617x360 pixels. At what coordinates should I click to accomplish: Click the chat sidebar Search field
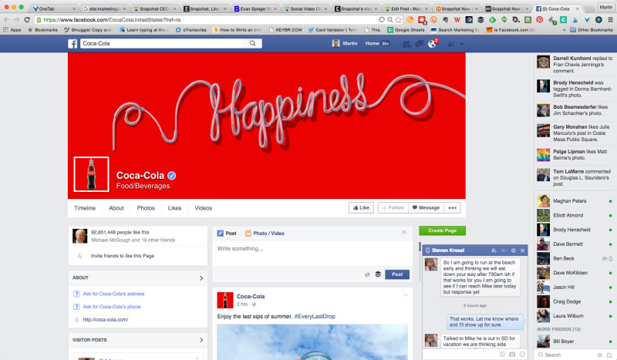[x=565, y=355]
